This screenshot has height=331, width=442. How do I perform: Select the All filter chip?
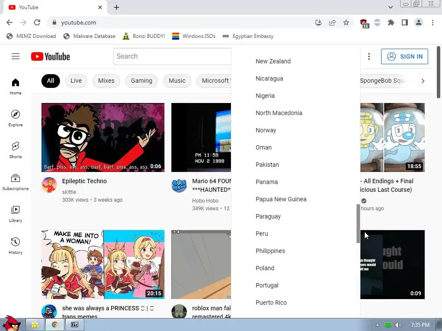tap(51, 81)
